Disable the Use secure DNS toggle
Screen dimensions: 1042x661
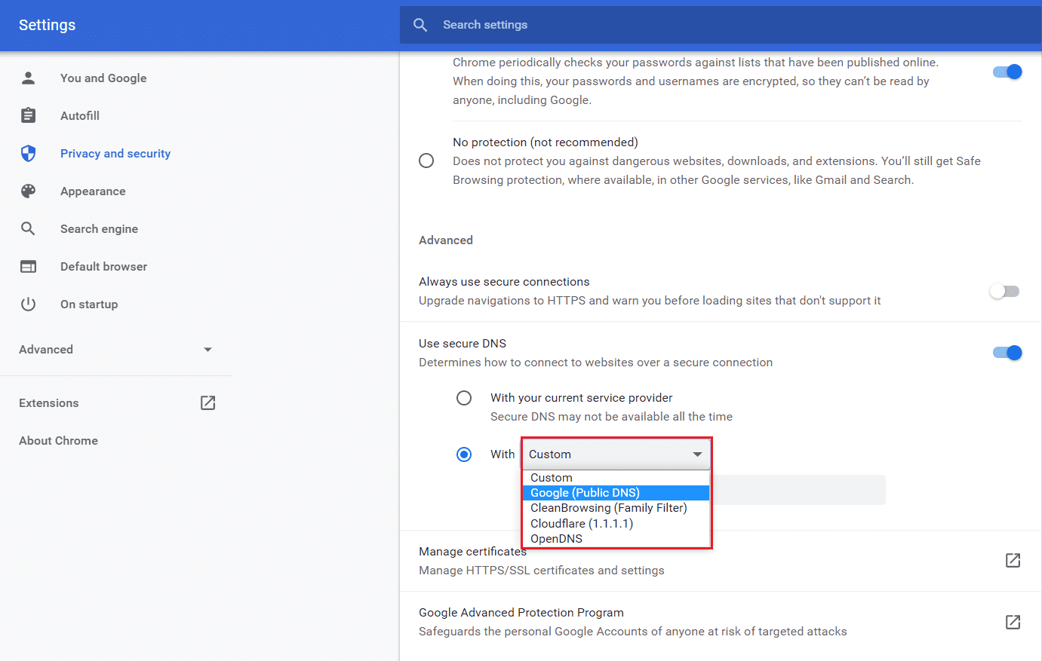tap(1007, 352)
